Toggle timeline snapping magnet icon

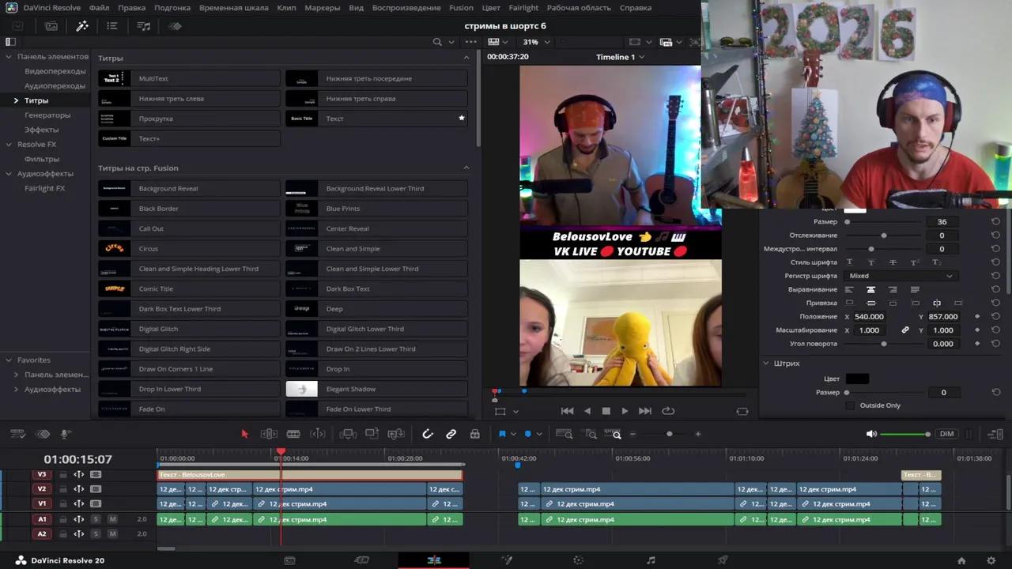click(428, 434)
